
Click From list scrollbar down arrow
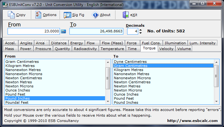(108, 102)
